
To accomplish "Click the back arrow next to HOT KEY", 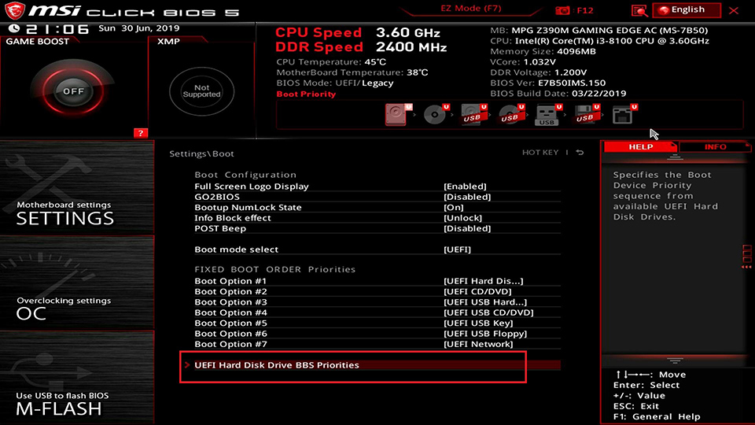I will pyautogui.click(x=580, y=153).
